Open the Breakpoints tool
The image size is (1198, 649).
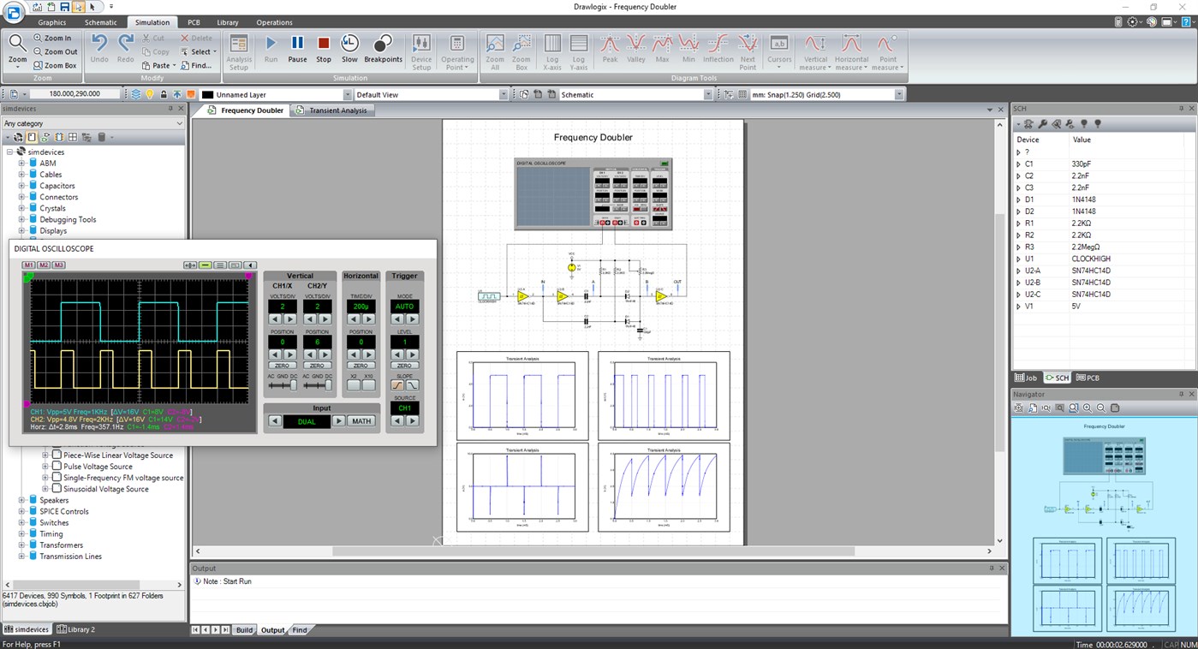pos(383,50)
